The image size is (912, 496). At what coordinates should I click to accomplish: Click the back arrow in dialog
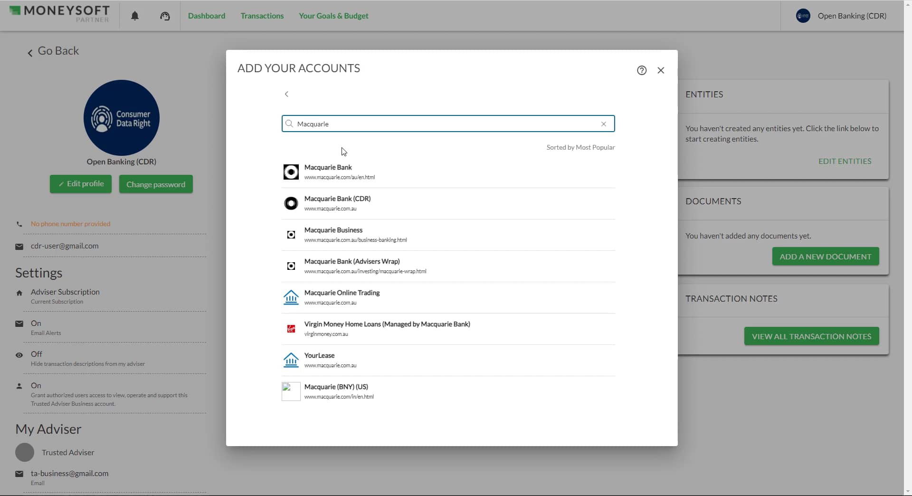pyautogui.click(x=286, y=94)
